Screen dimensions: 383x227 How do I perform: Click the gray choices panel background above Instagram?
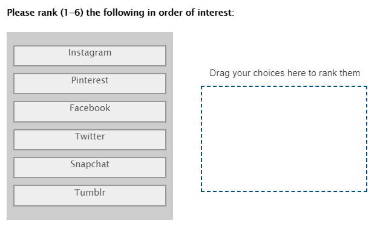(90, 39)
